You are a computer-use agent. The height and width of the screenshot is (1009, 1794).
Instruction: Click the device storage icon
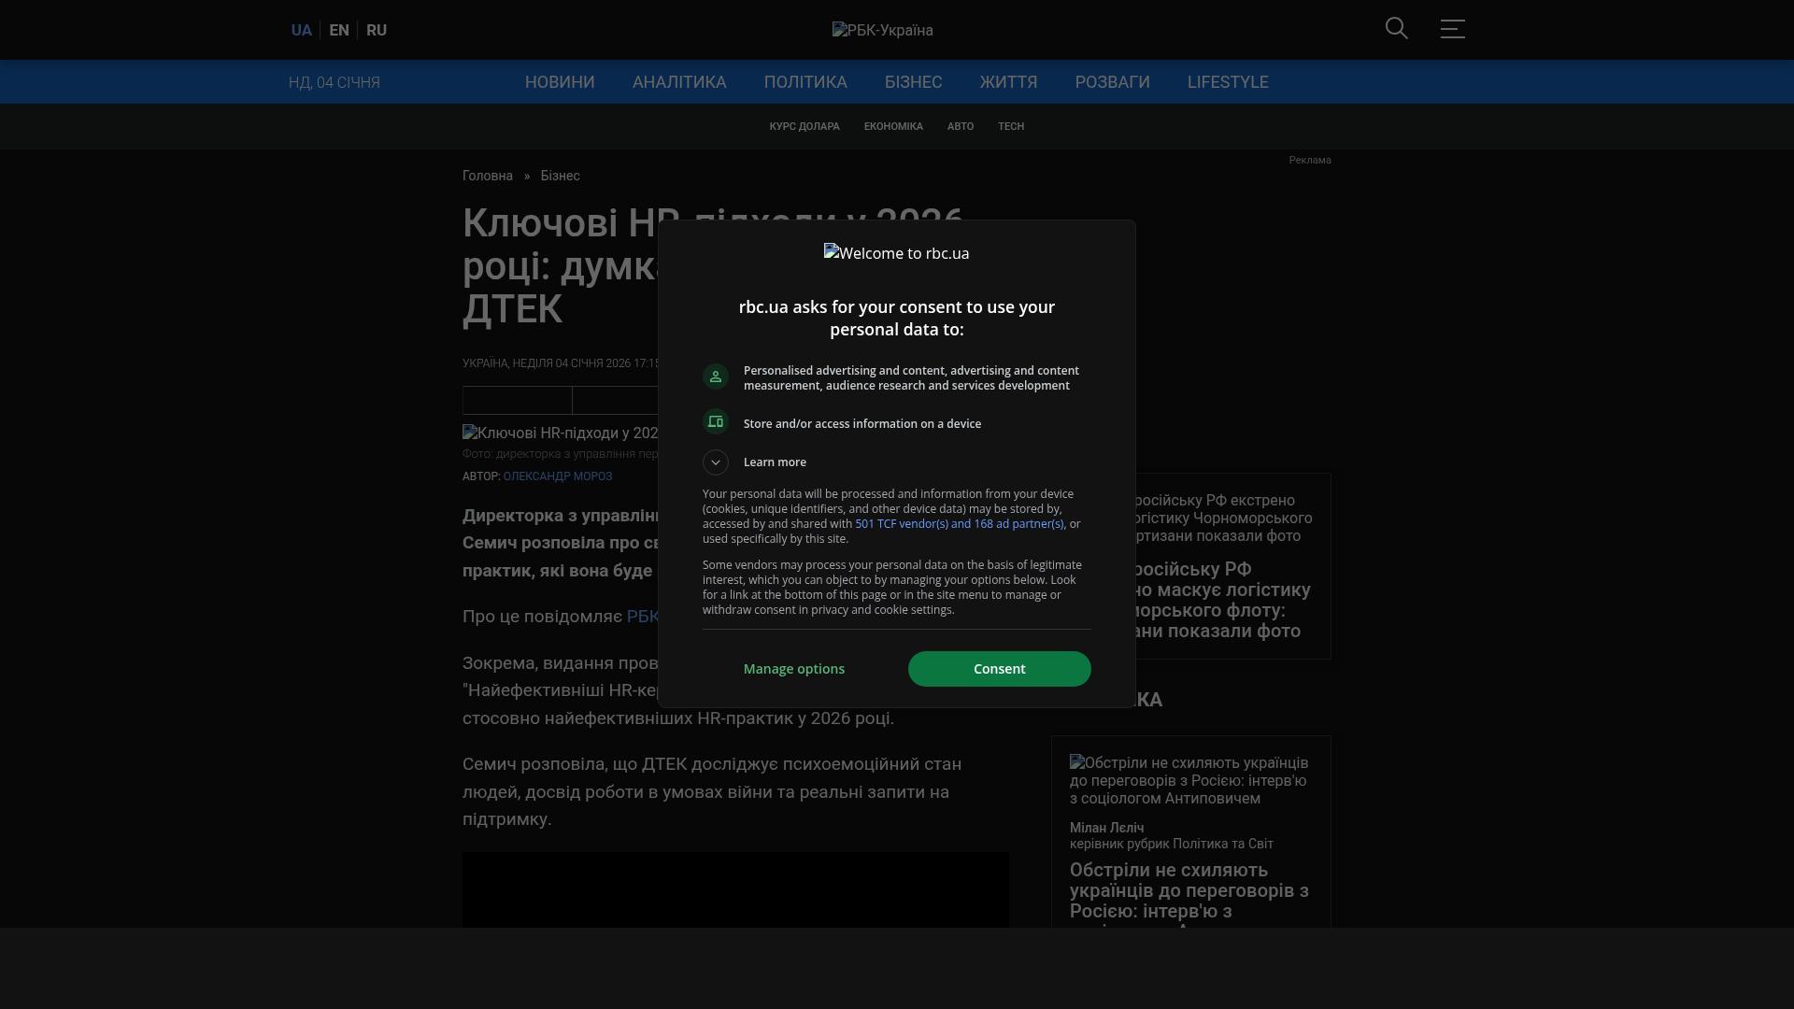[x=716, y=422]
